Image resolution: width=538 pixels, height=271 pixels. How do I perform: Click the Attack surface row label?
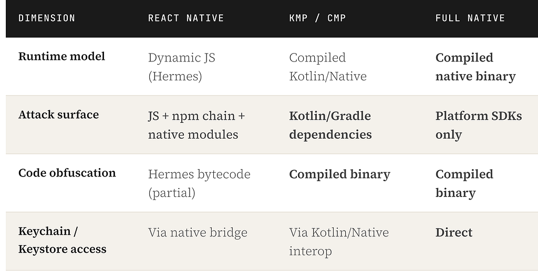59,114
